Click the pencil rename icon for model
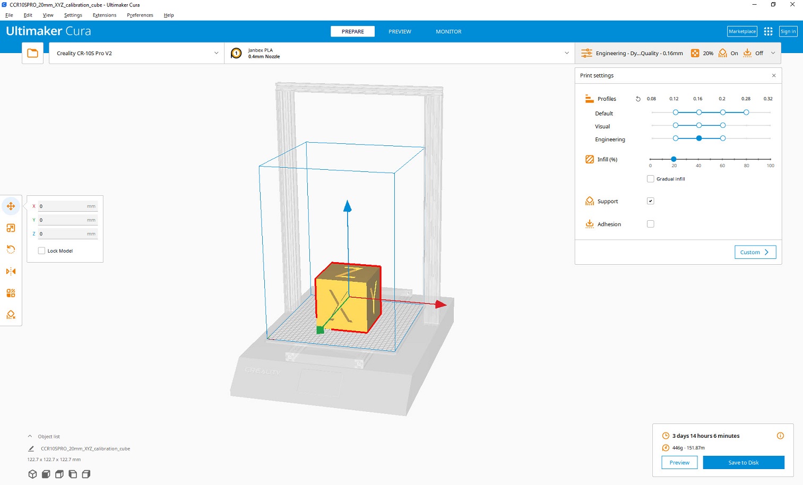 (31, 448)
